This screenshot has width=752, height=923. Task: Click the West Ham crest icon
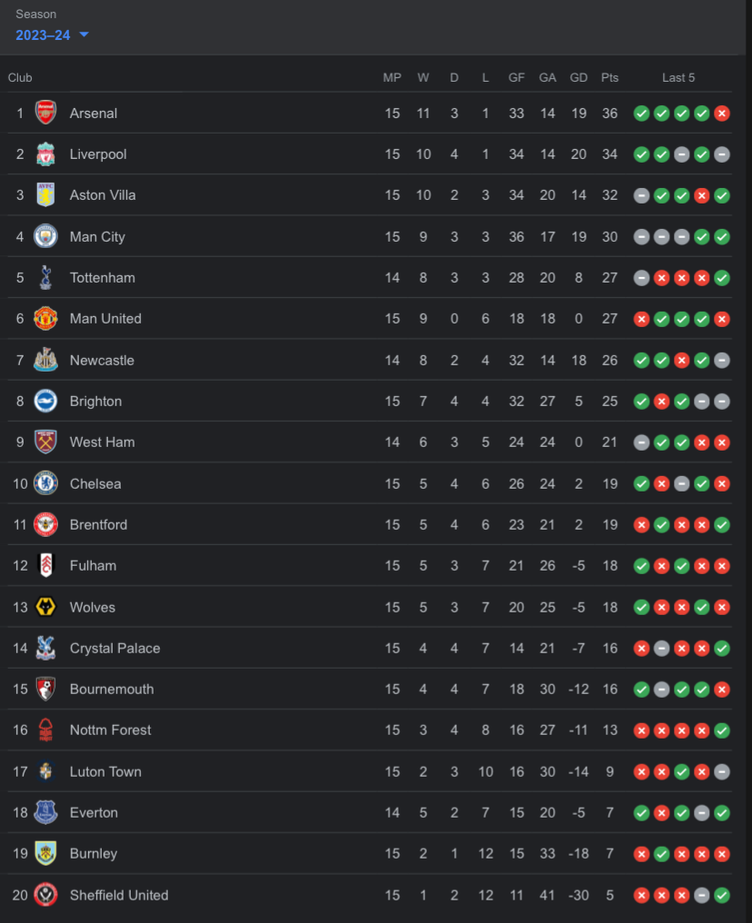pos(45,442)
